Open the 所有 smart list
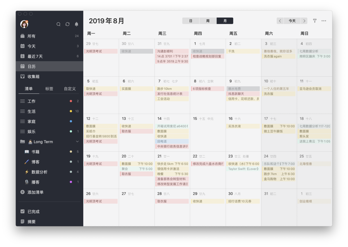The height and width of the screenshot is (247, 348). (50, 36)
